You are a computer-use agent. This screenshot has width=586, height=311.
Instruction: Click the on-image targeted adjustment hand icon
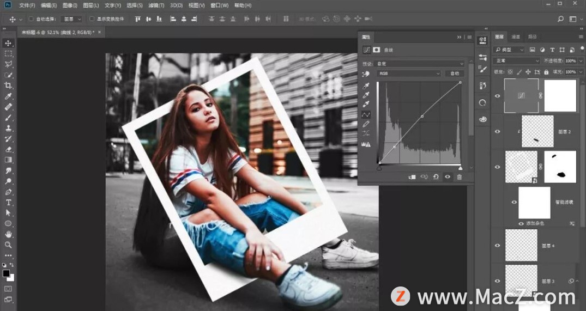(366, 74)
